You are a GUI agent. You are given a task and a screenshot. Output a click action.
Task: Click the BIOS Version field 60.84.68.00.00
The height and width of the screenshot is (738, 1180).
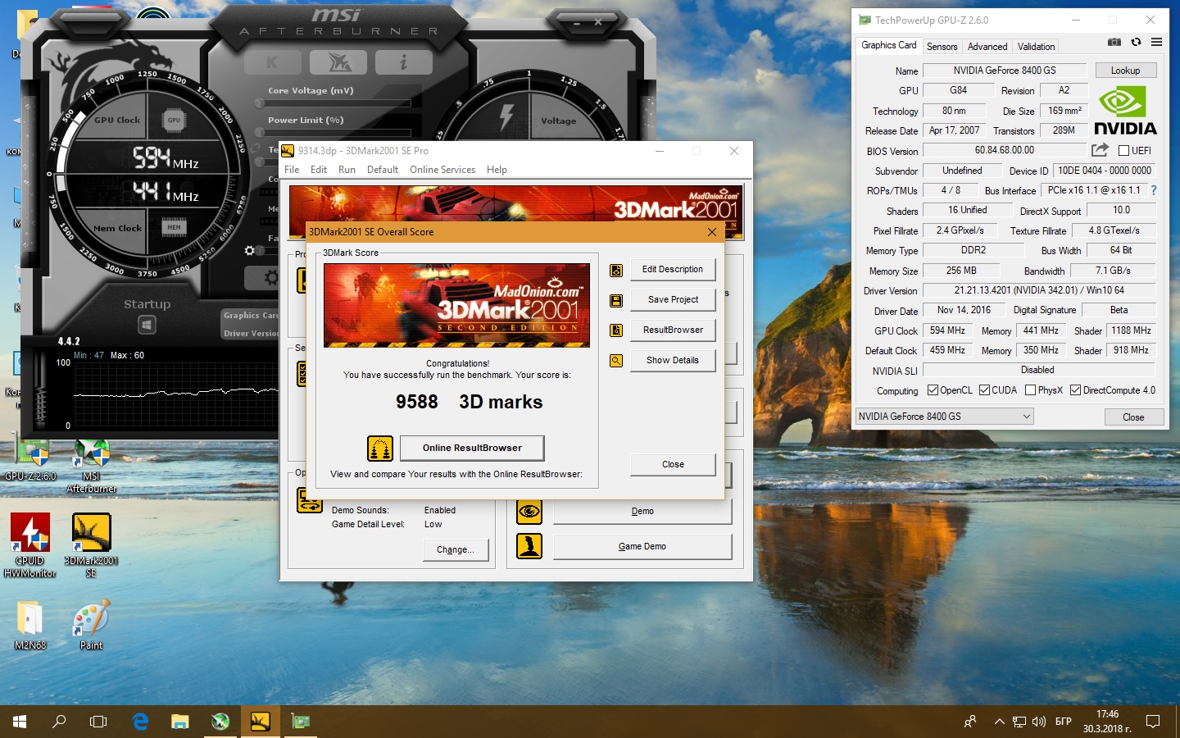coord(1004,150)
